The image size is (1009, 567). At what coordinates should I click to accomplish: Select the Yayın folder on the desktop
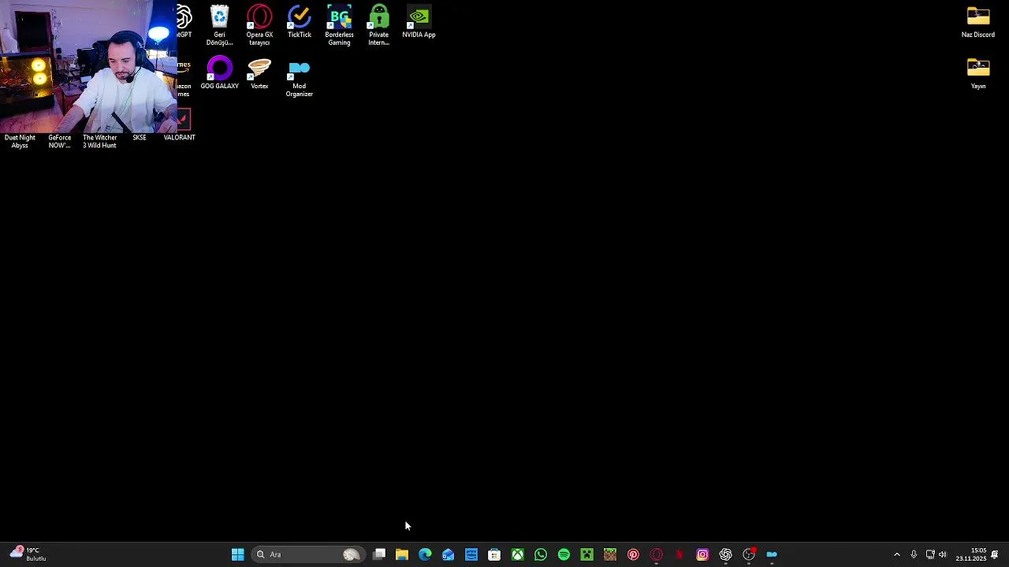click(x=978, y=73)
